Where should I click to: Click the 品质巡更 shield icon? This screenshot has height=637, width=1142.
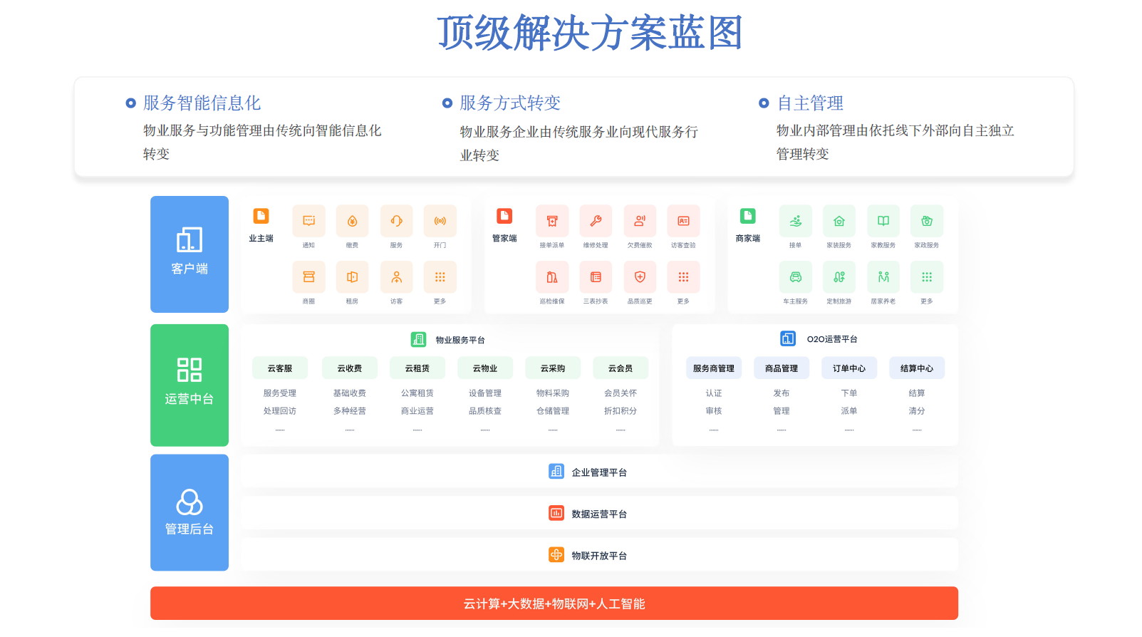(x=640, y=277)
